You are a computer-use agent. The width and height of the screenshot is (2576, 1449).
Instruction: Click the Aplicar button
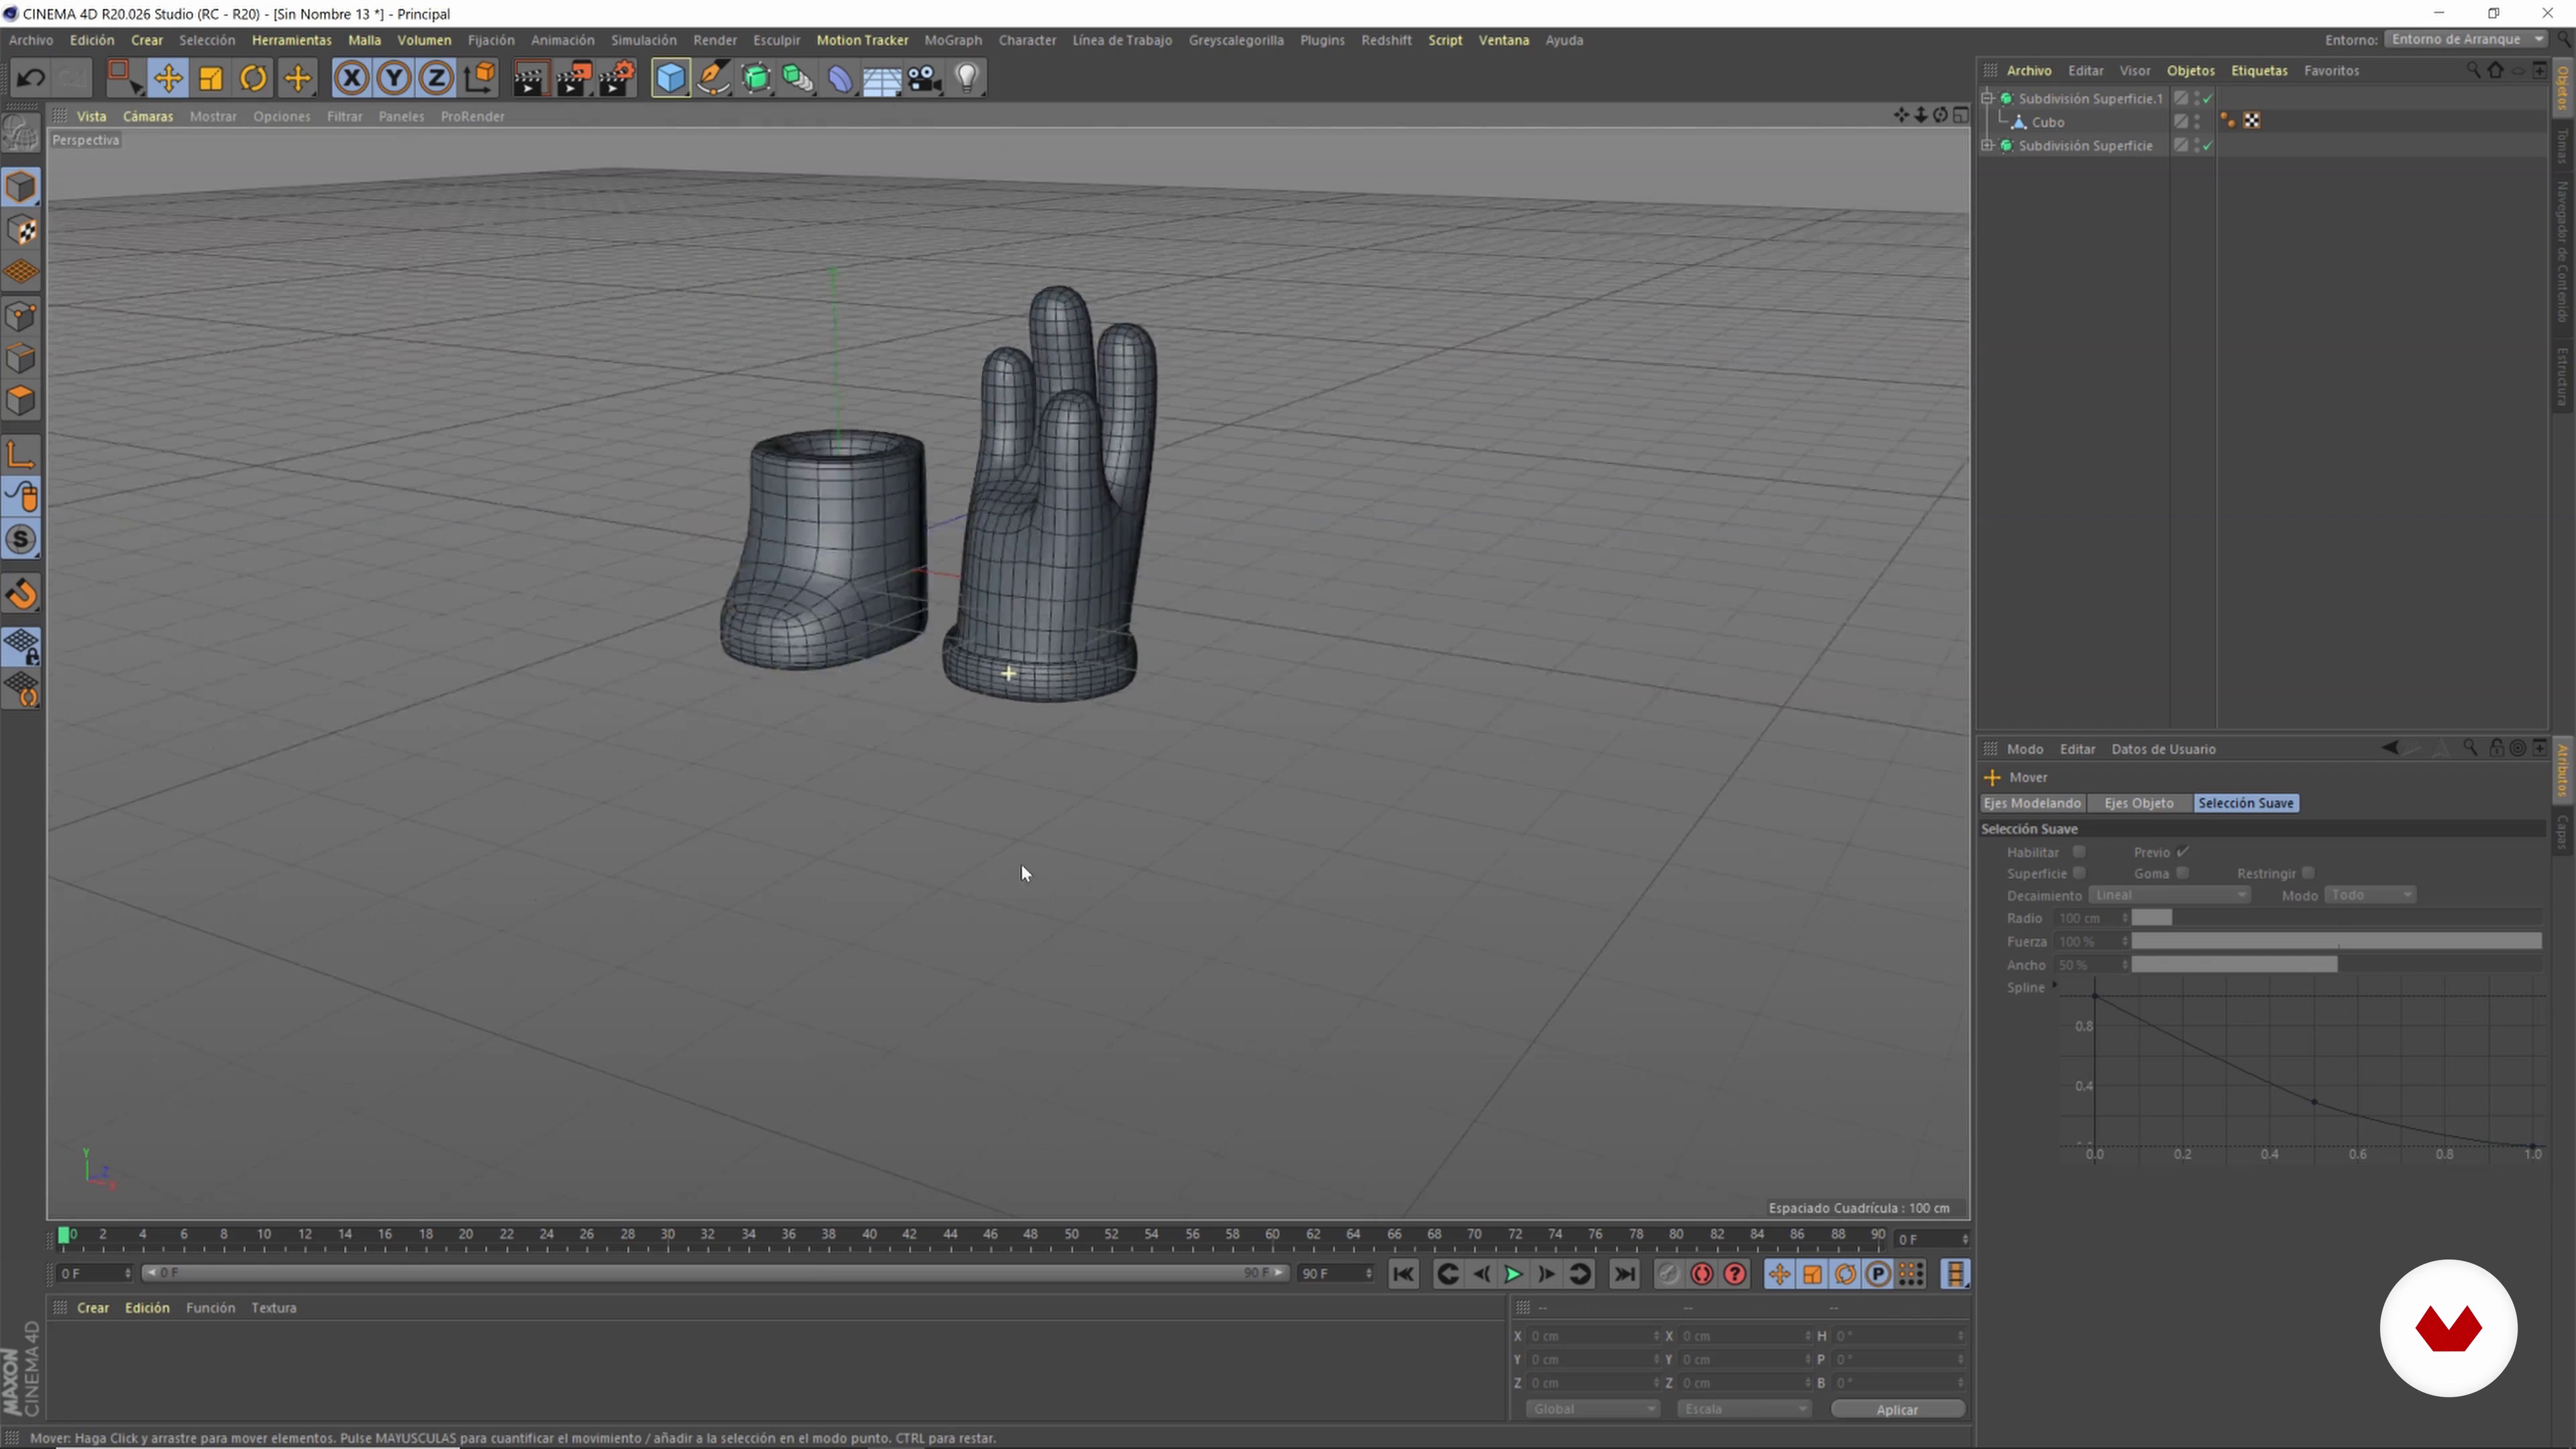(x=1897, y=1409)
